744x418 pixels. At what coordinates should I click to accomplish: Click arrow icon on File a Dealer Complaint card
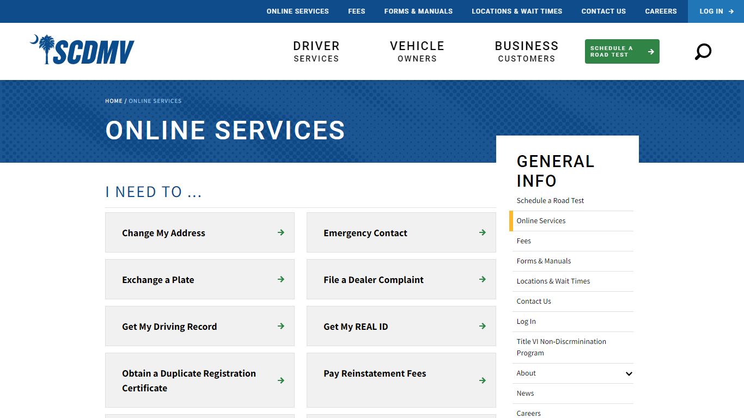point(483,279)
